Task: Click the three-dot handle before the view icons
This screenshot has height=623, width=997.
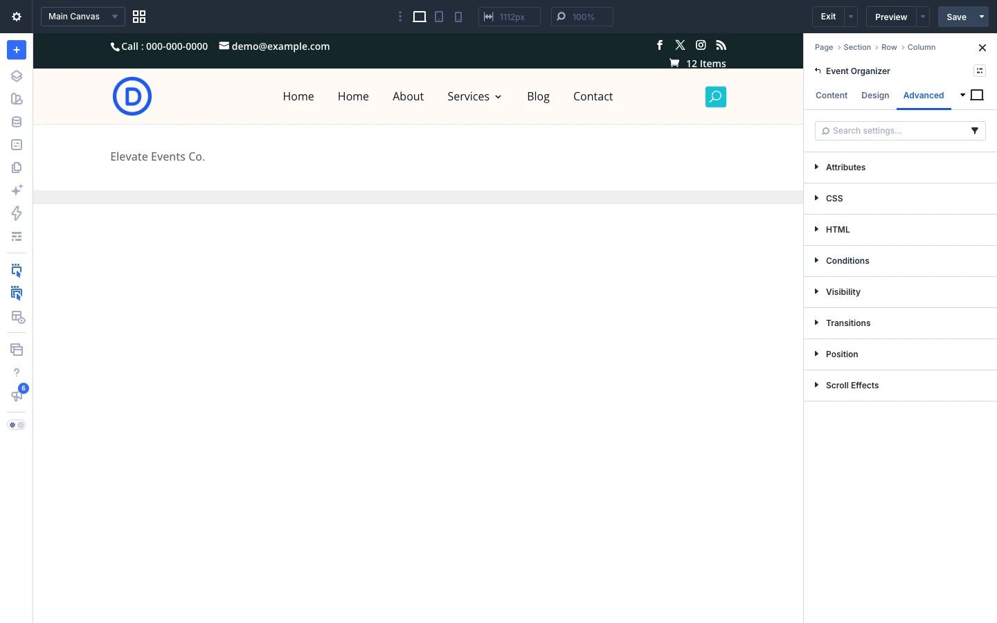Action: 400,17
